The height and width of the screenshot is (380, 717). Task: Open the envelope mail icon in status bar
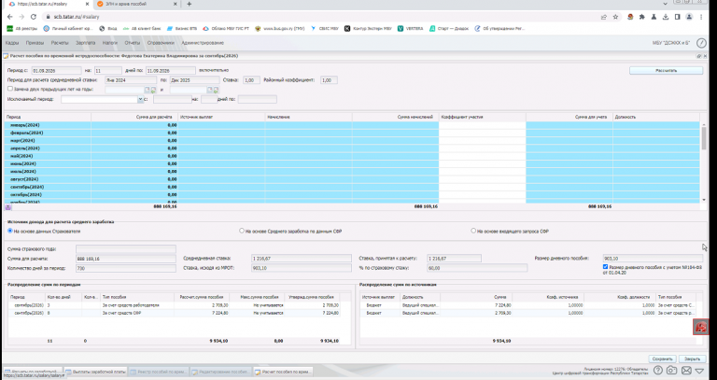coord(686,371)
